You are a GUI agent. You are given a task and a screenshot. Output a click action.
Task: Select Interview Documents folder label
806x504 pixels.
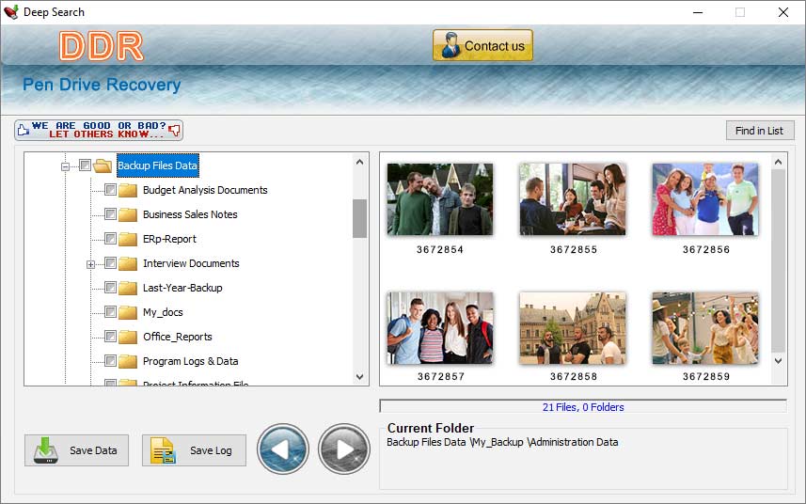[191, 263]
